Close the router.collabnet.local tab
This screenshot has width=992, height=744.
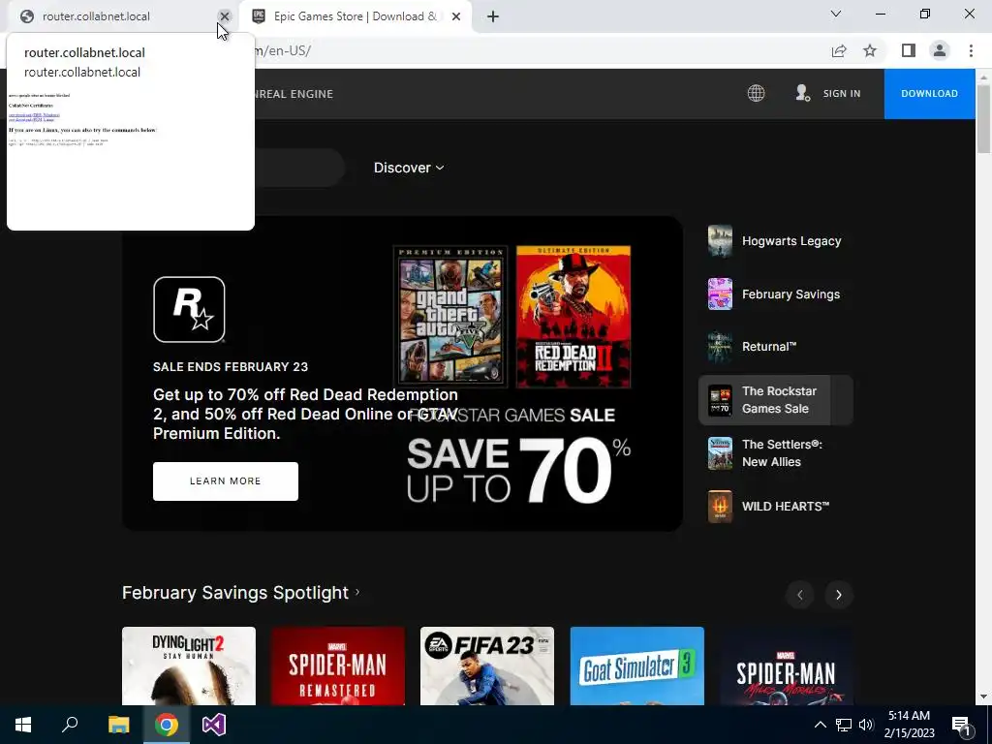point(225,16)
